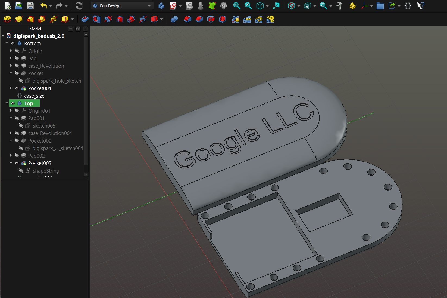The height and width of the screenshot is (298, 447).
Task: Open the redo history dropdown arrow
Action: [x=66, y=6]
